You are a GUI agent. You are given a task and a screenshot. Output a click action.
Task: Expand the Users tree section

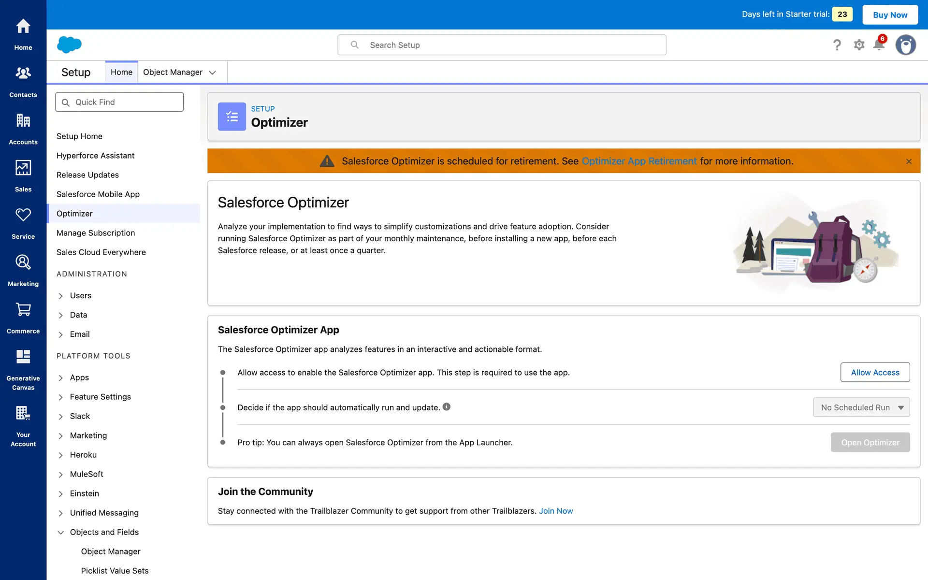pyautogui.click(x=61, y=296)
